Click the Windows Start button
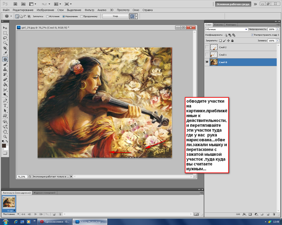 pos(5,222)
